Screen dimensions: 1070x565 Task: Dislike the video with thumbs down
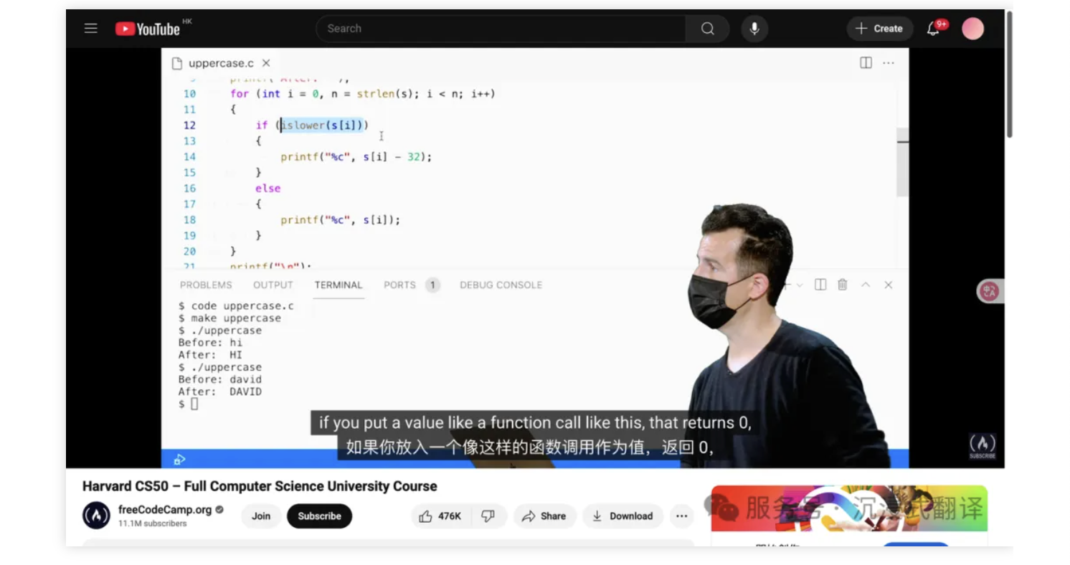[488, 516]
